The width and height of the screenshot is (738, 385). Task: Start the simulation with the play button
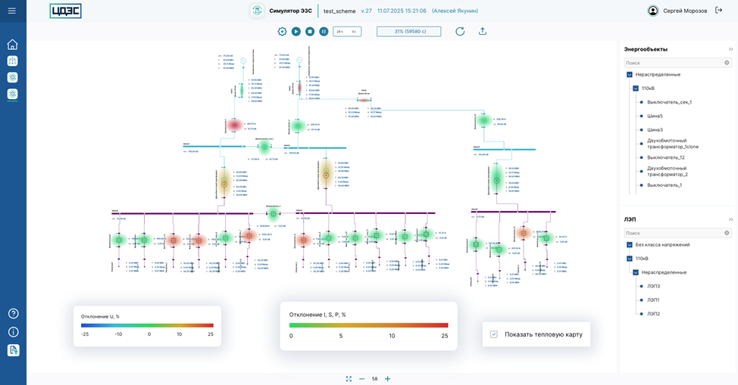296,32
